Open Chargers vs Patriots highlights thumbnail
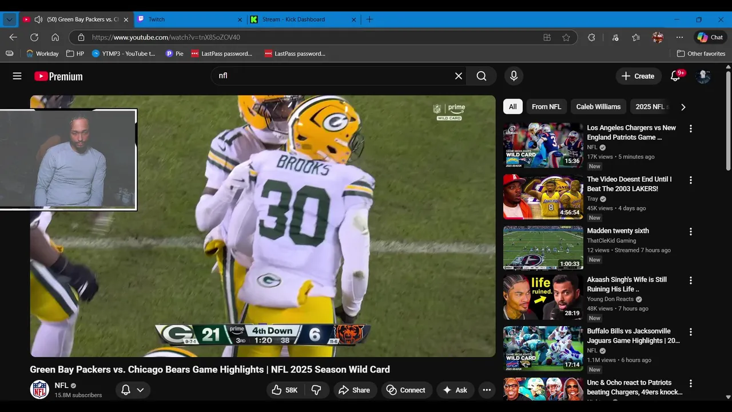The width and height of the screenshot is (732, 412). coord(543,145)
